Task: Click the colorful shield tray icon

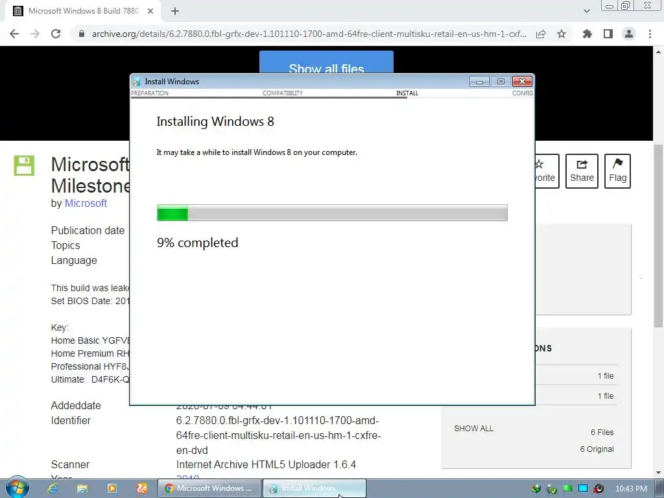Action: pos(536,489)
